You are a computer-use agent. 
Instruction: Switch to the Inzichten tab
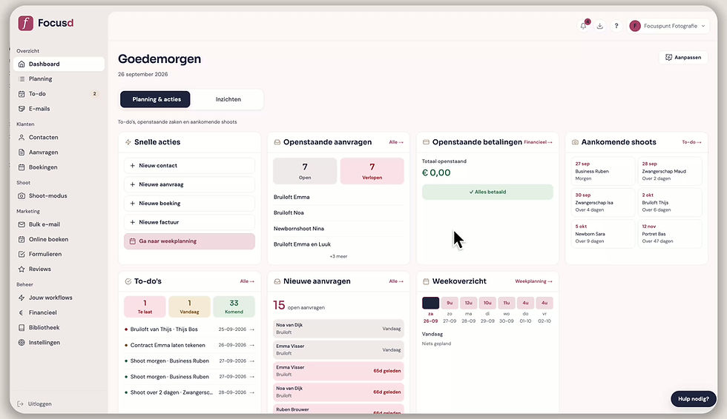(x=228, y=99)
